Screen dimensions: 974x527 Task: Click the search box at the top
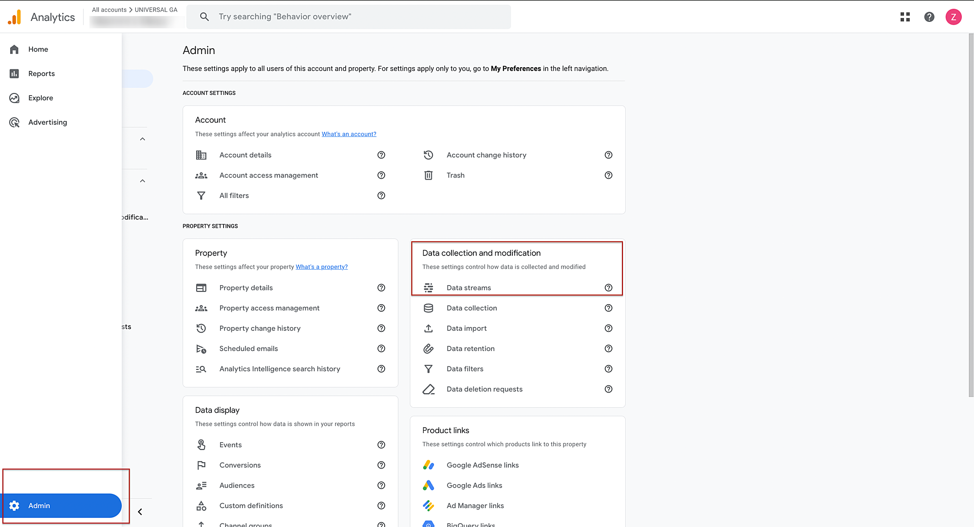point(348,17)
